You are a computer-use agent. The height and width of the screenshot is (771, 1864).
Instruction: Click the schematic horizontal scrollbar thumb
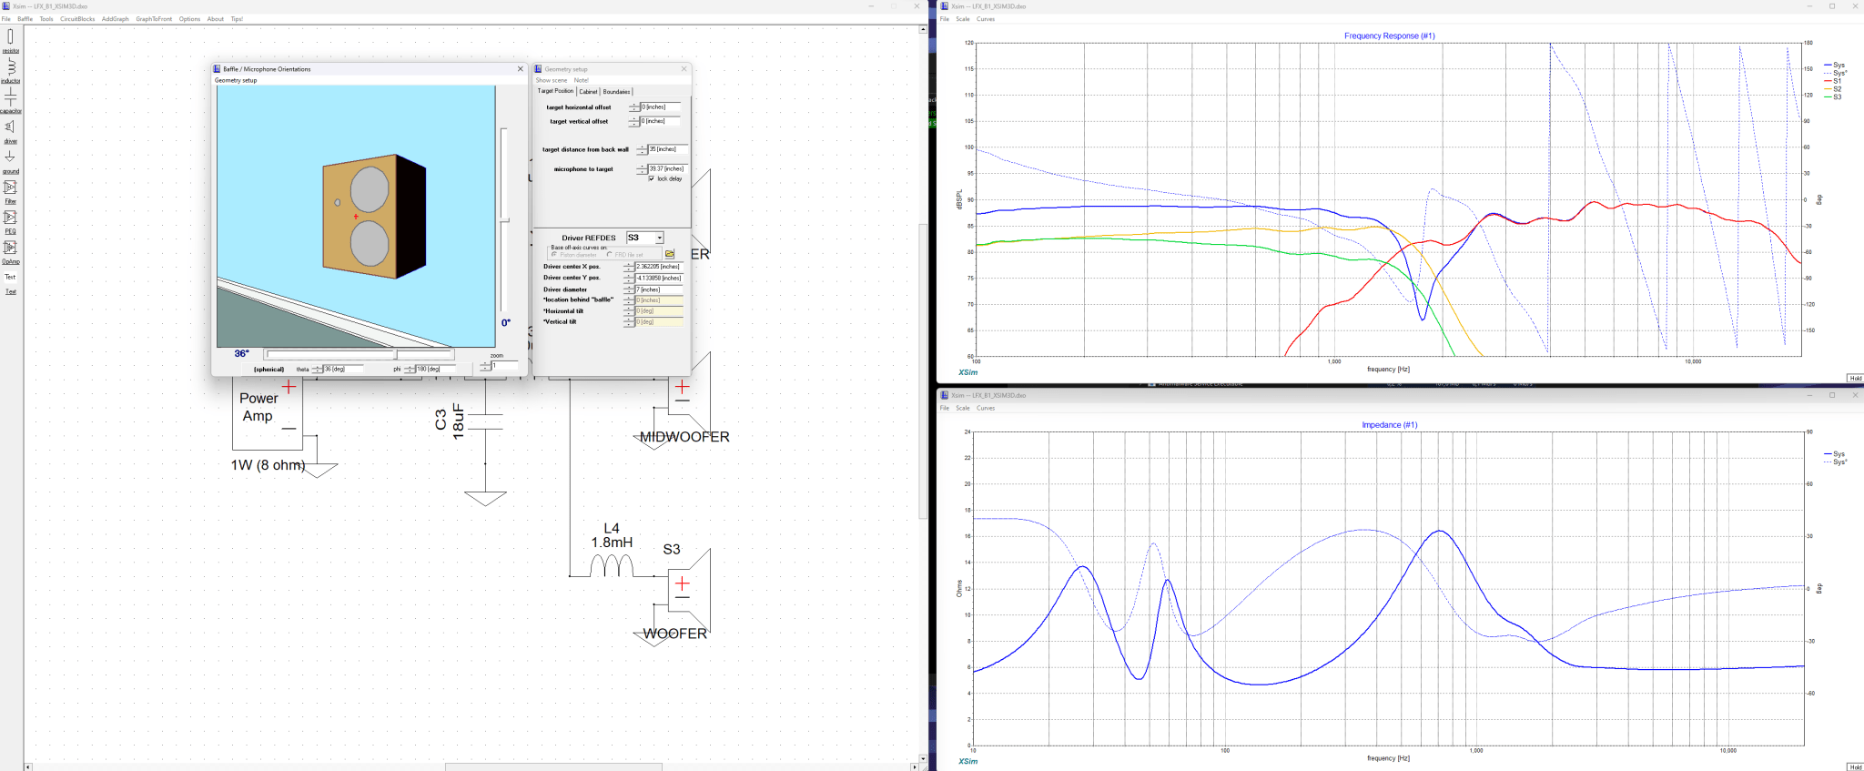point(553,766)
